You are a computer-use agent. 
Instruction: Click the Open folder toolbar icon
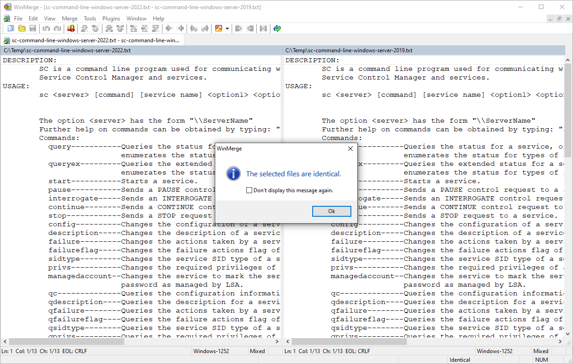(21, 29)
